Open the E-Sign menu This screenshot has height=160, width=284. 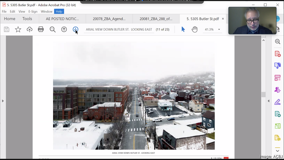tap(33, 11)
